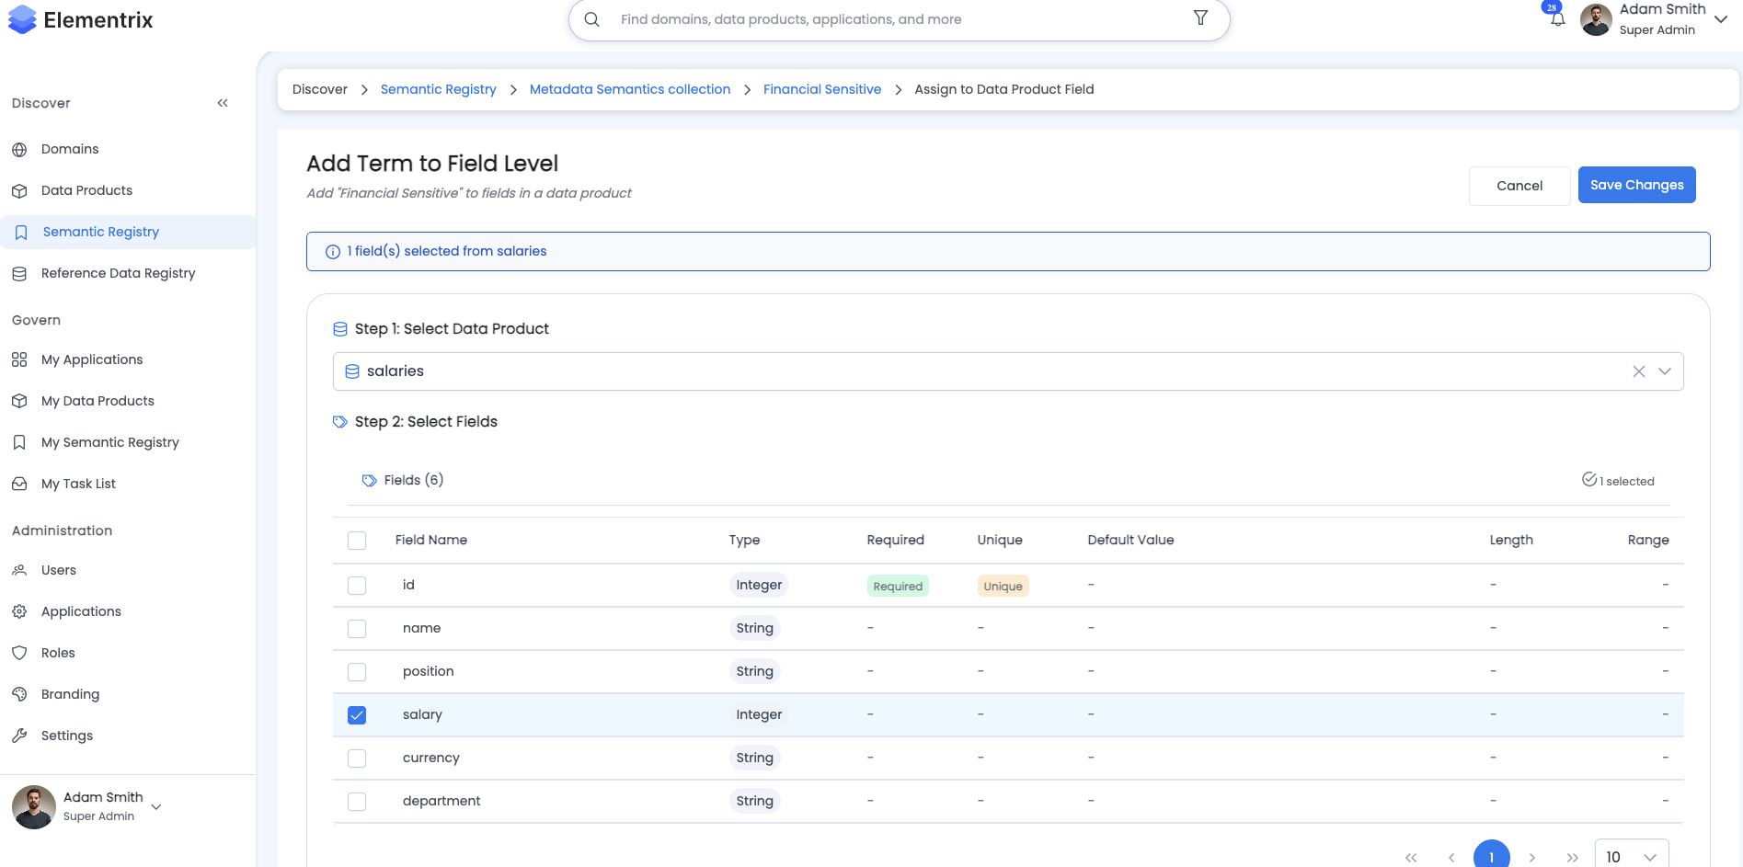Check the currency field checkbox

[x=357, y=759]
